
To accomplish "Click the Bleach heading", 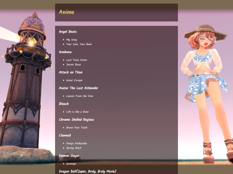I will coord(64,104).
